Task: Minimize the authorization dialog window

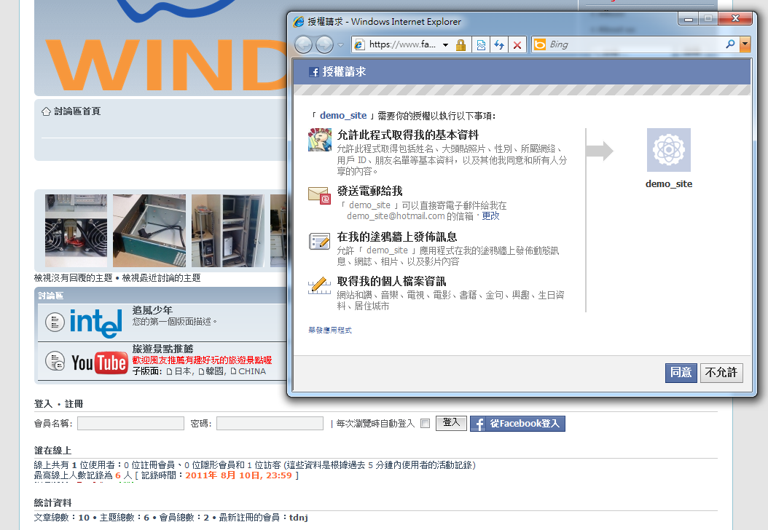Action: coord(688,19)
